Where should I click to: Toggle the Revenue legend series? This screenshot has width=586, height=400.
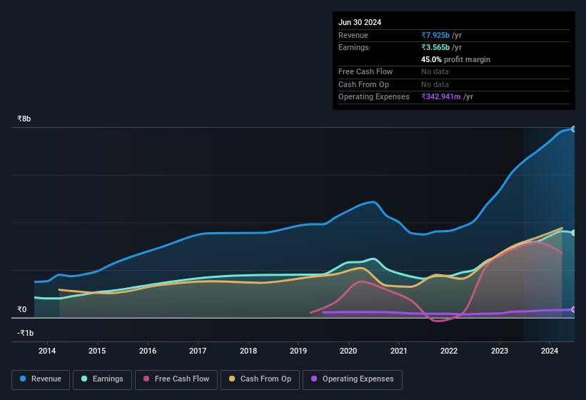[x=41, y=379]
